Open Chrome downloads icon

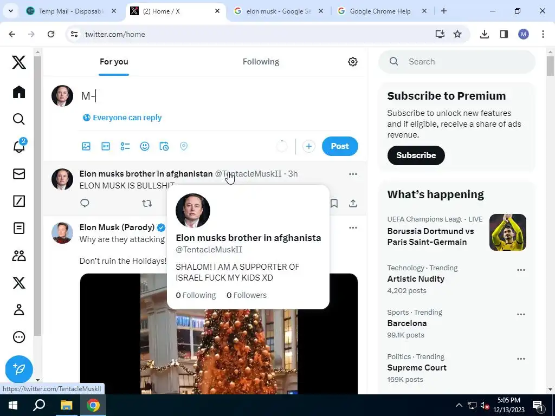[484, 34]
